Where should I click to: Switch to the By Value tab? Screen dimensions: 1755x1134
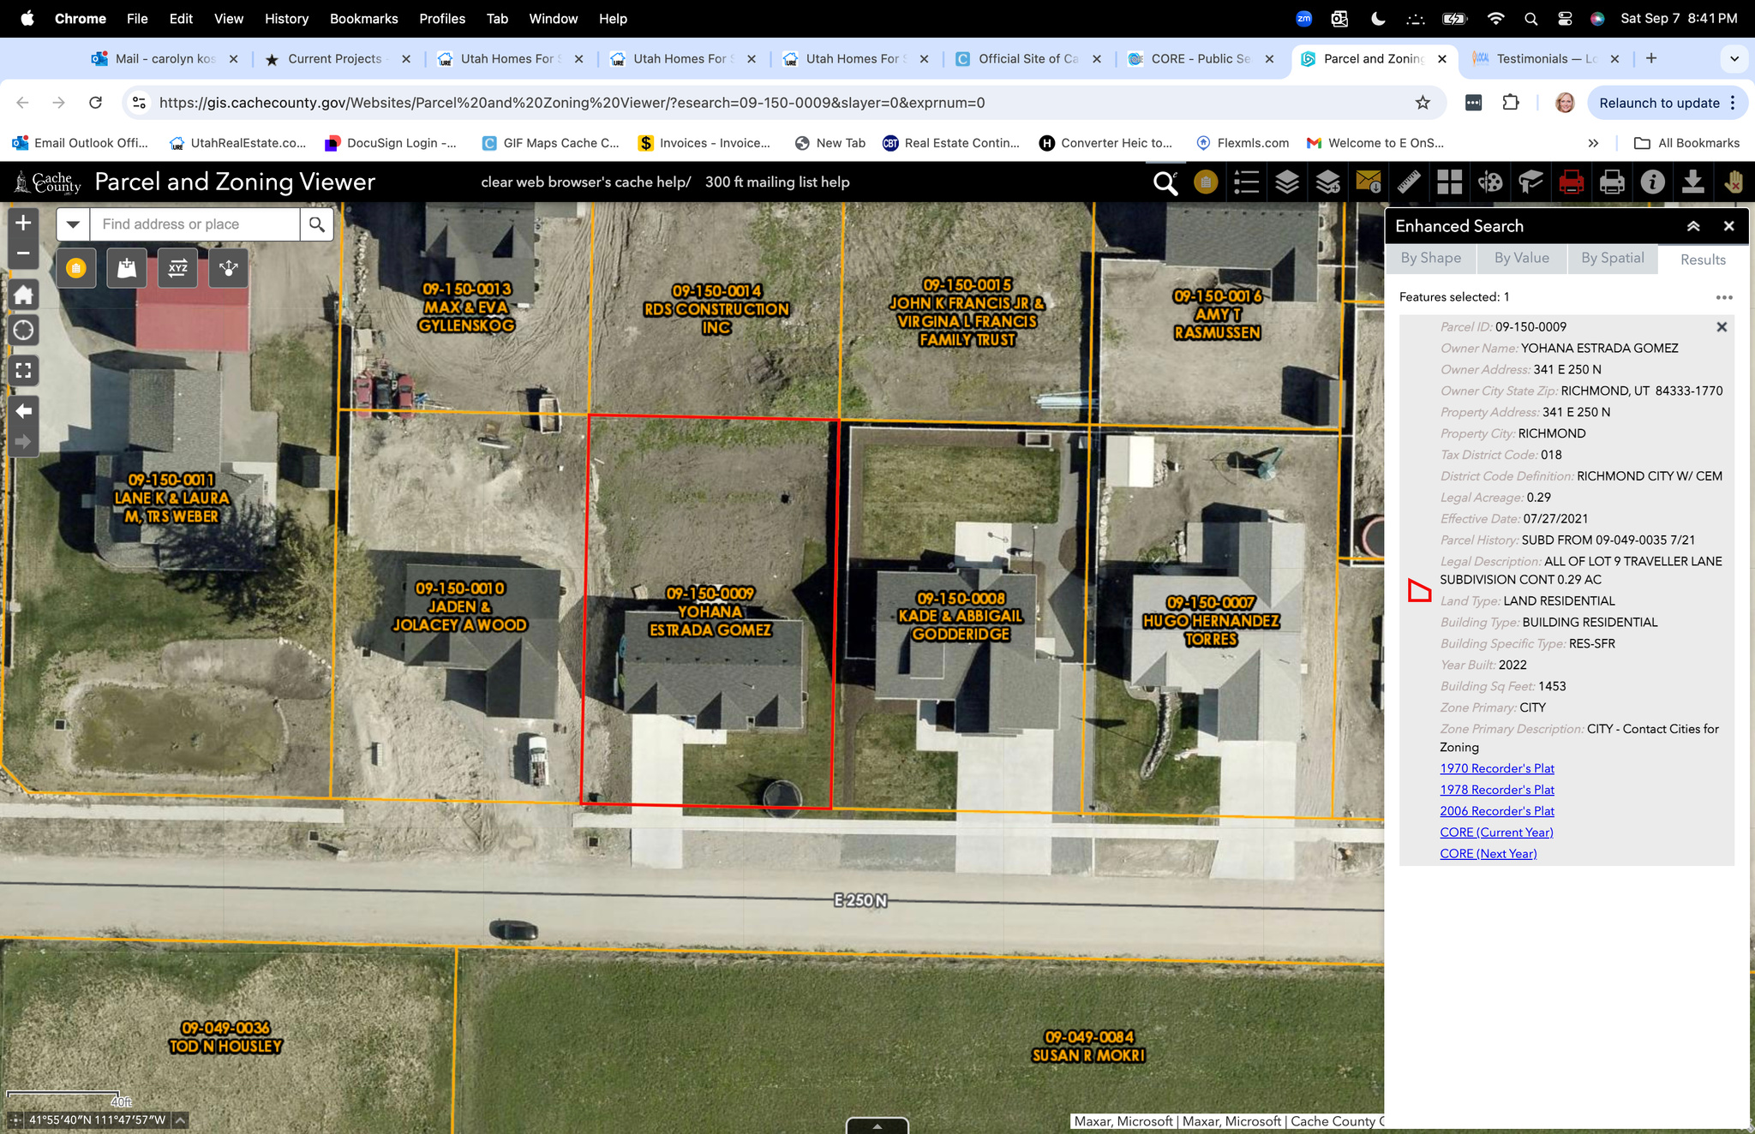point(1521,258)
